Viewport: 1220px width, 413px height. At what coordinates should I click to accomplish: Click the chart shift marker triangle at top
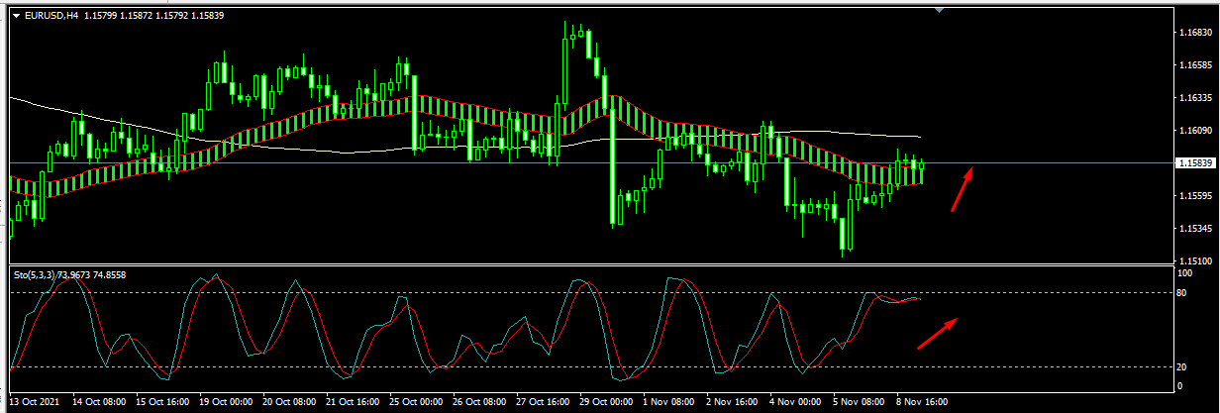[x=939, y=11]
